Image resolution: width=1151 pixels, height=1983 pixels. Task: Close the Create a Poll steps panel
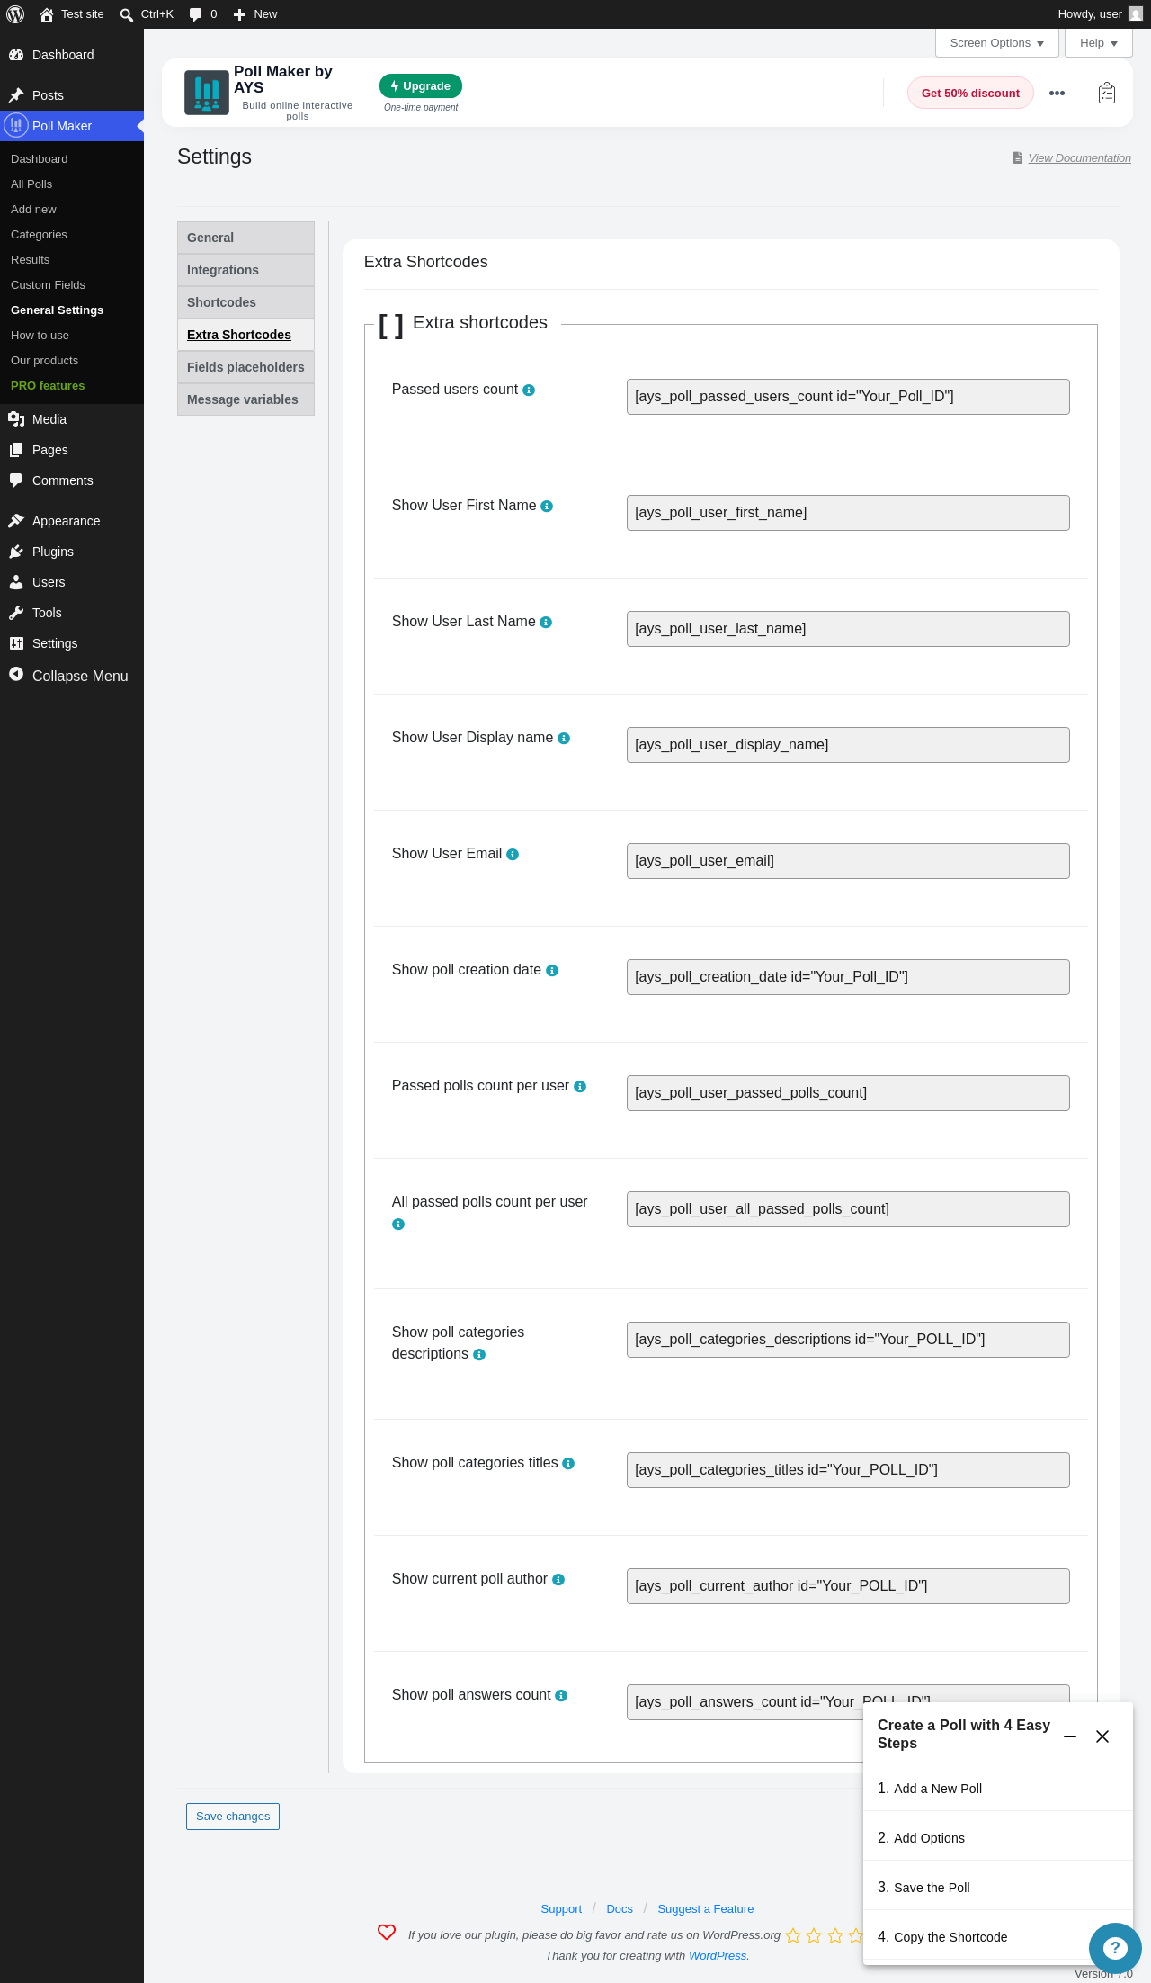point(1102,1736)
